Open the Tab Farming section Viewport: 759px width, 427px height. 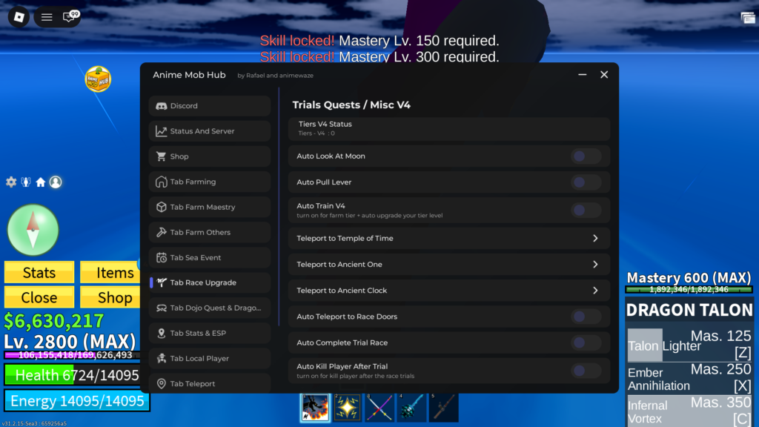[210, 182]
